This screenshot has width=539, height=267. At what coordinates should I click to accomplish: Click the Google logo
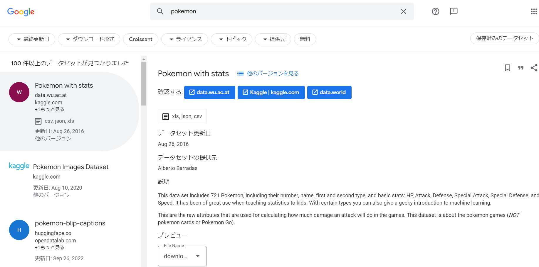pyautogui.click(x=21, y=12)
